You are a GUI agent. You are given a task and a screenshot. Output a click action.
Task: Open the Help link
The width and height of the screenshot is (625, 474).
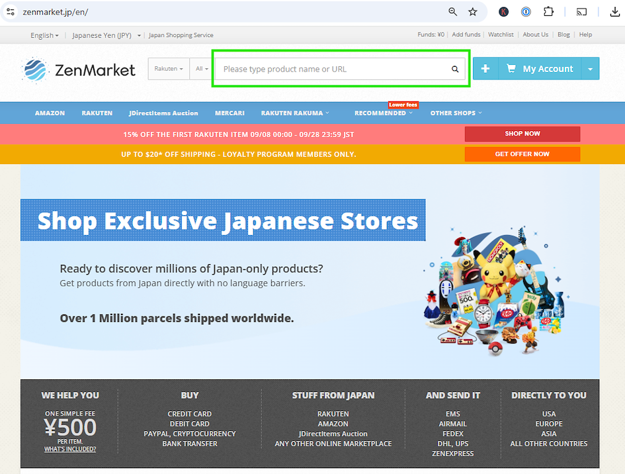click(x=585, y=34)
